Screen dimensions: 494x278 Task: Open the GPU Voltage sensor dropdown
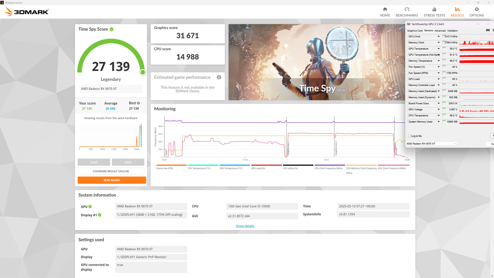[x=438, y=109]
